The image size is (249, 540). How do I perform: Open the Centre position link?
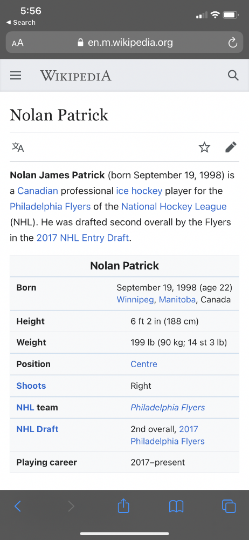coord(144,364)
